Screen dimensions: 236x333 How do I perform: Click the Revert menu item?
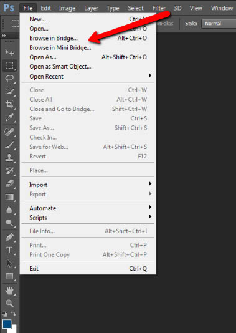88,156
